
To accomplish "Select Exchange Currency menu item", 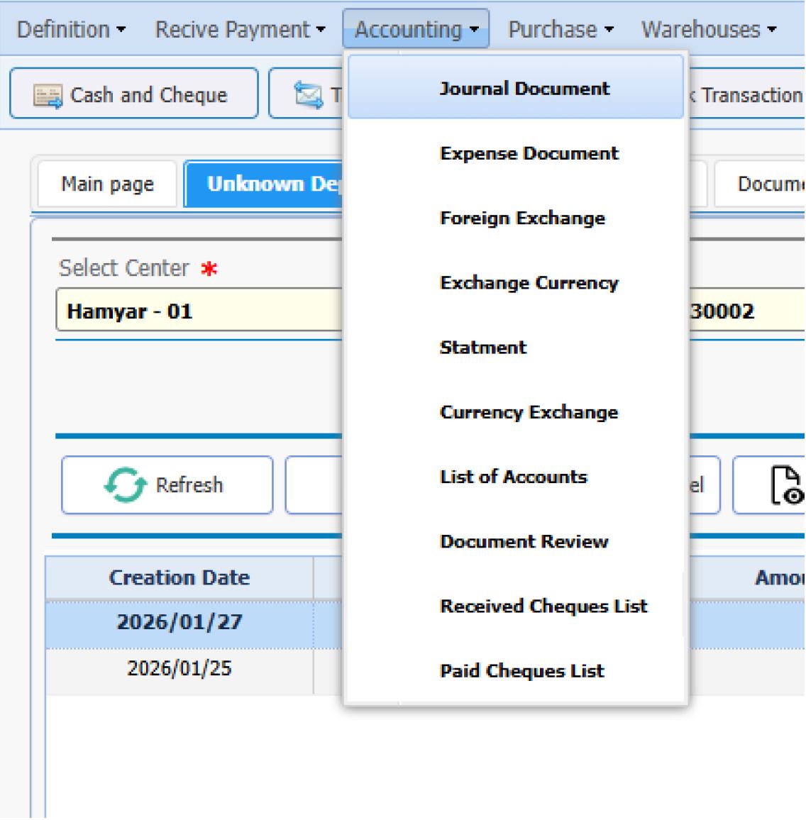I will point(529,283).
